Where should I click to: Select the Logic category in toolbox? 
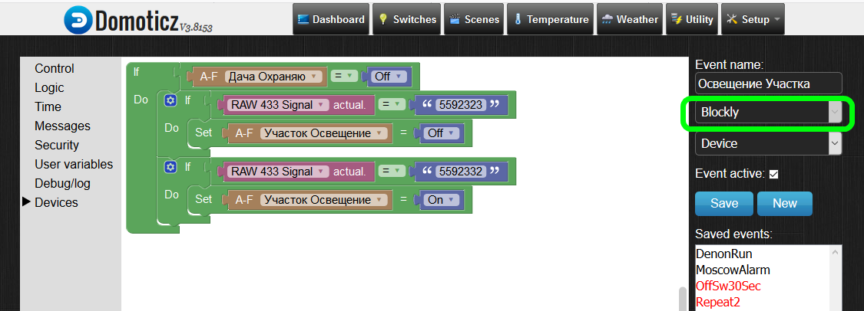49,87
